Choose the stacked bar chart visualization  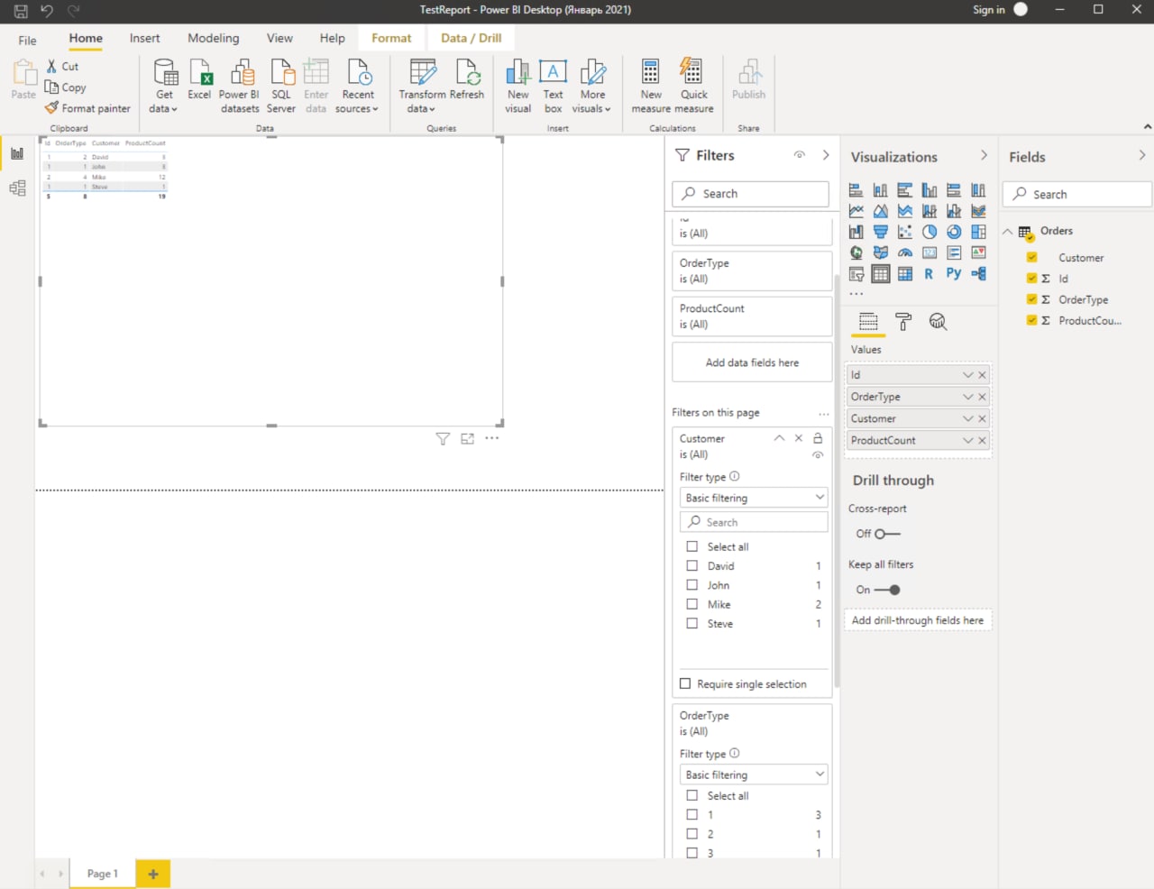click(x=856, y=190)
